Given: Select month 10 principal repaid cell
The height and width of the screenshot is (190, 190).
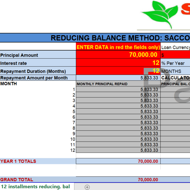Looking at the screenshot, I should [118, 139].
